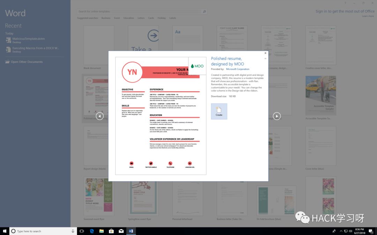Screen dimensions: 377x235
Task: Launch Microsoft Edge from the taskbar
Action: 91,231
